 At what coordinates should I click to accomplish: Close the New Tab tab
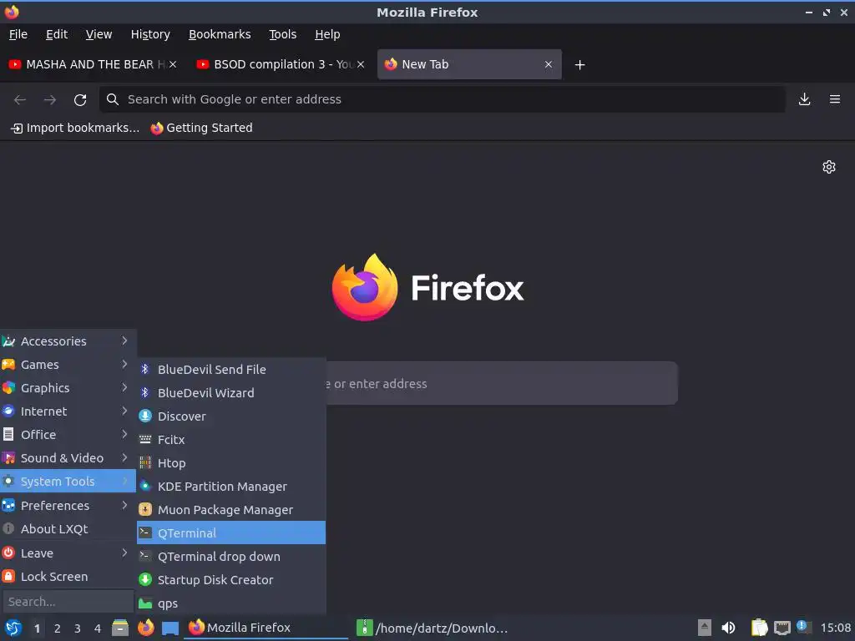point(549,64)
